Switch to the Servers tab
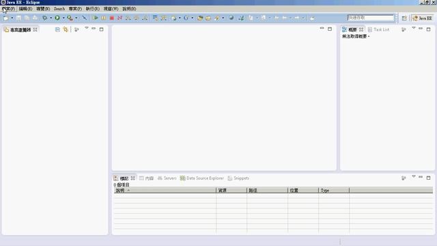The width and height of the screenshot is (437, 246). pyautogui.click(x=167, y=178)
